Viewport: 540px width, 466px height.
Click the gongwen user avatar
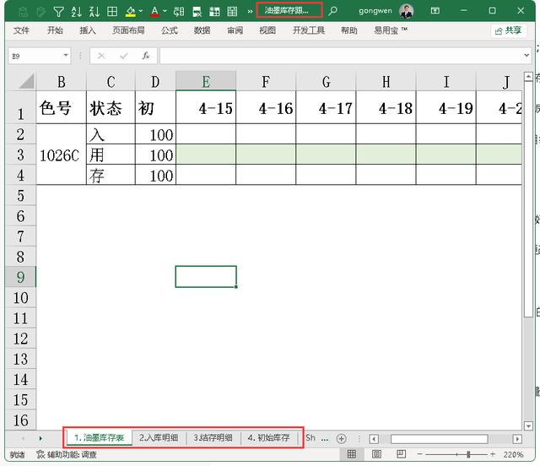(x=407, y=11)
